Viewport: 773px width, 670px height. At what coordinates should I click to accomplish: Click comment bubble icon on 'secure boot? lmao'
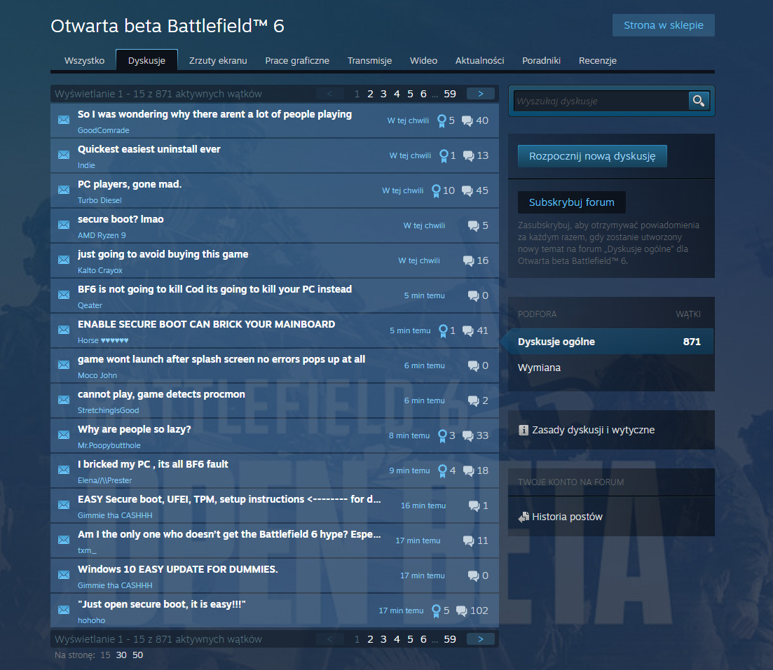click(473, 225)
